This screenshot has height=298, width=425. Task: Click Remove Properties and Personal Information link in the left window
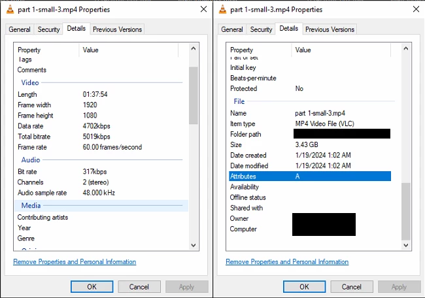75,261
